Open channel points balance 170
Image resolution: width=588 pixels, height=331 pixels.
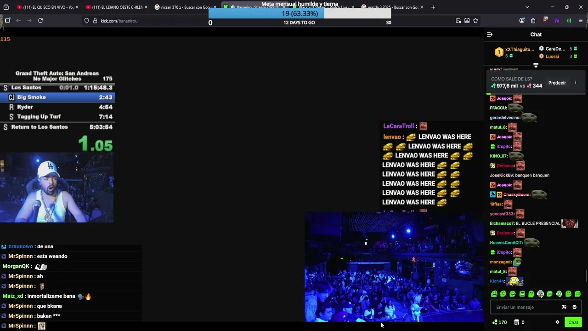pyautogui.click(x=499, y=322)
